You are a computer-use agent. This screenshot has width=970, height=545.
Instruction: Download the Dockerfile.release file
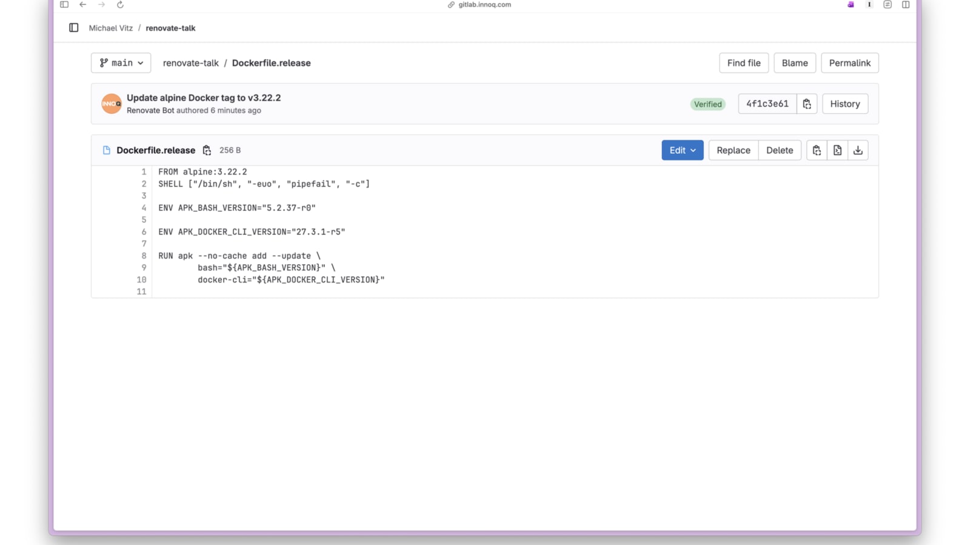tap(858, 150)
